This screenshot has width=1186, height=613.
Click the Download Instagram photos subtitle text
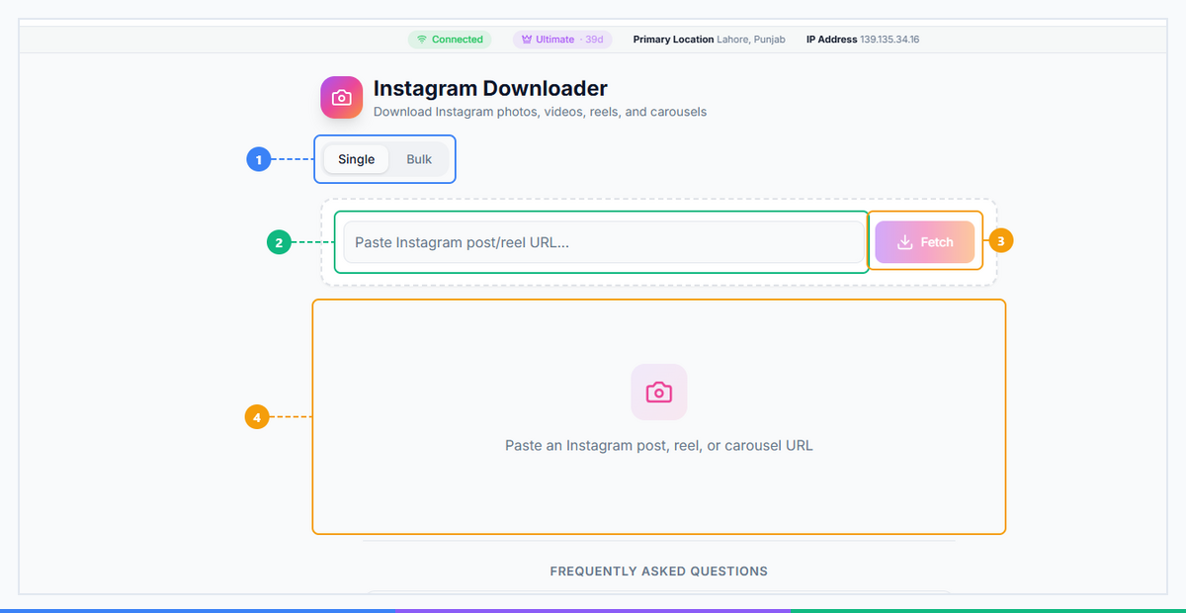point(540,112)
